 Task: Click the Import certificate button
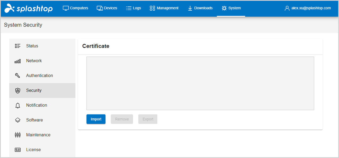[96, 119]
